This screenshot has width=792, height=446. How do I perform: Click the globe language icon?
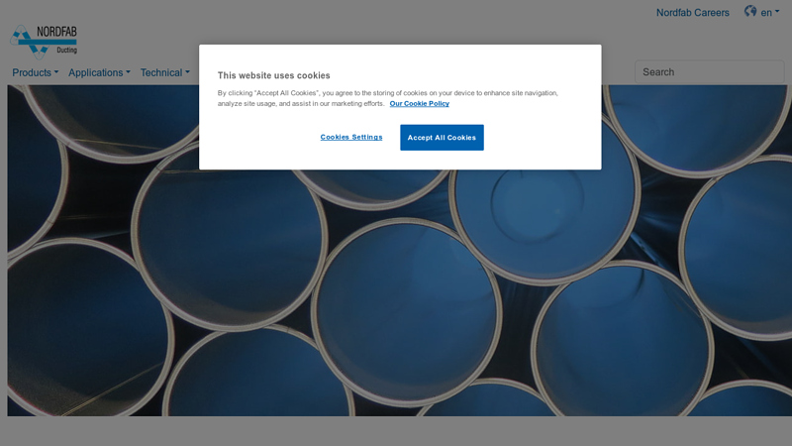(750, 12)
